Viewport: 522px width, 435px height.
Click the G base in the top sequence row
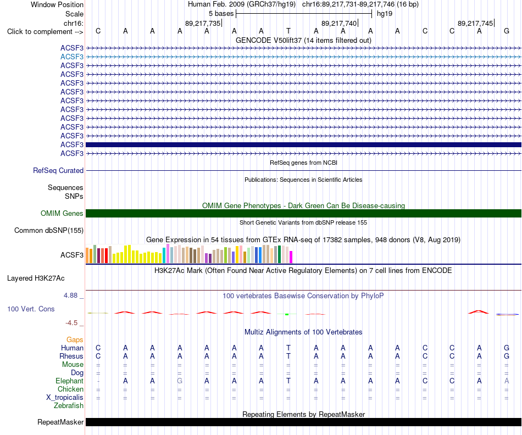(507, 31)
